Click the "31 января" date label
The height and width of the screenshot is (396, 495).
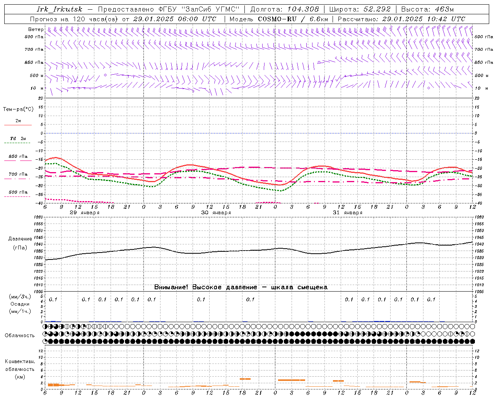(x=348, y=213)
